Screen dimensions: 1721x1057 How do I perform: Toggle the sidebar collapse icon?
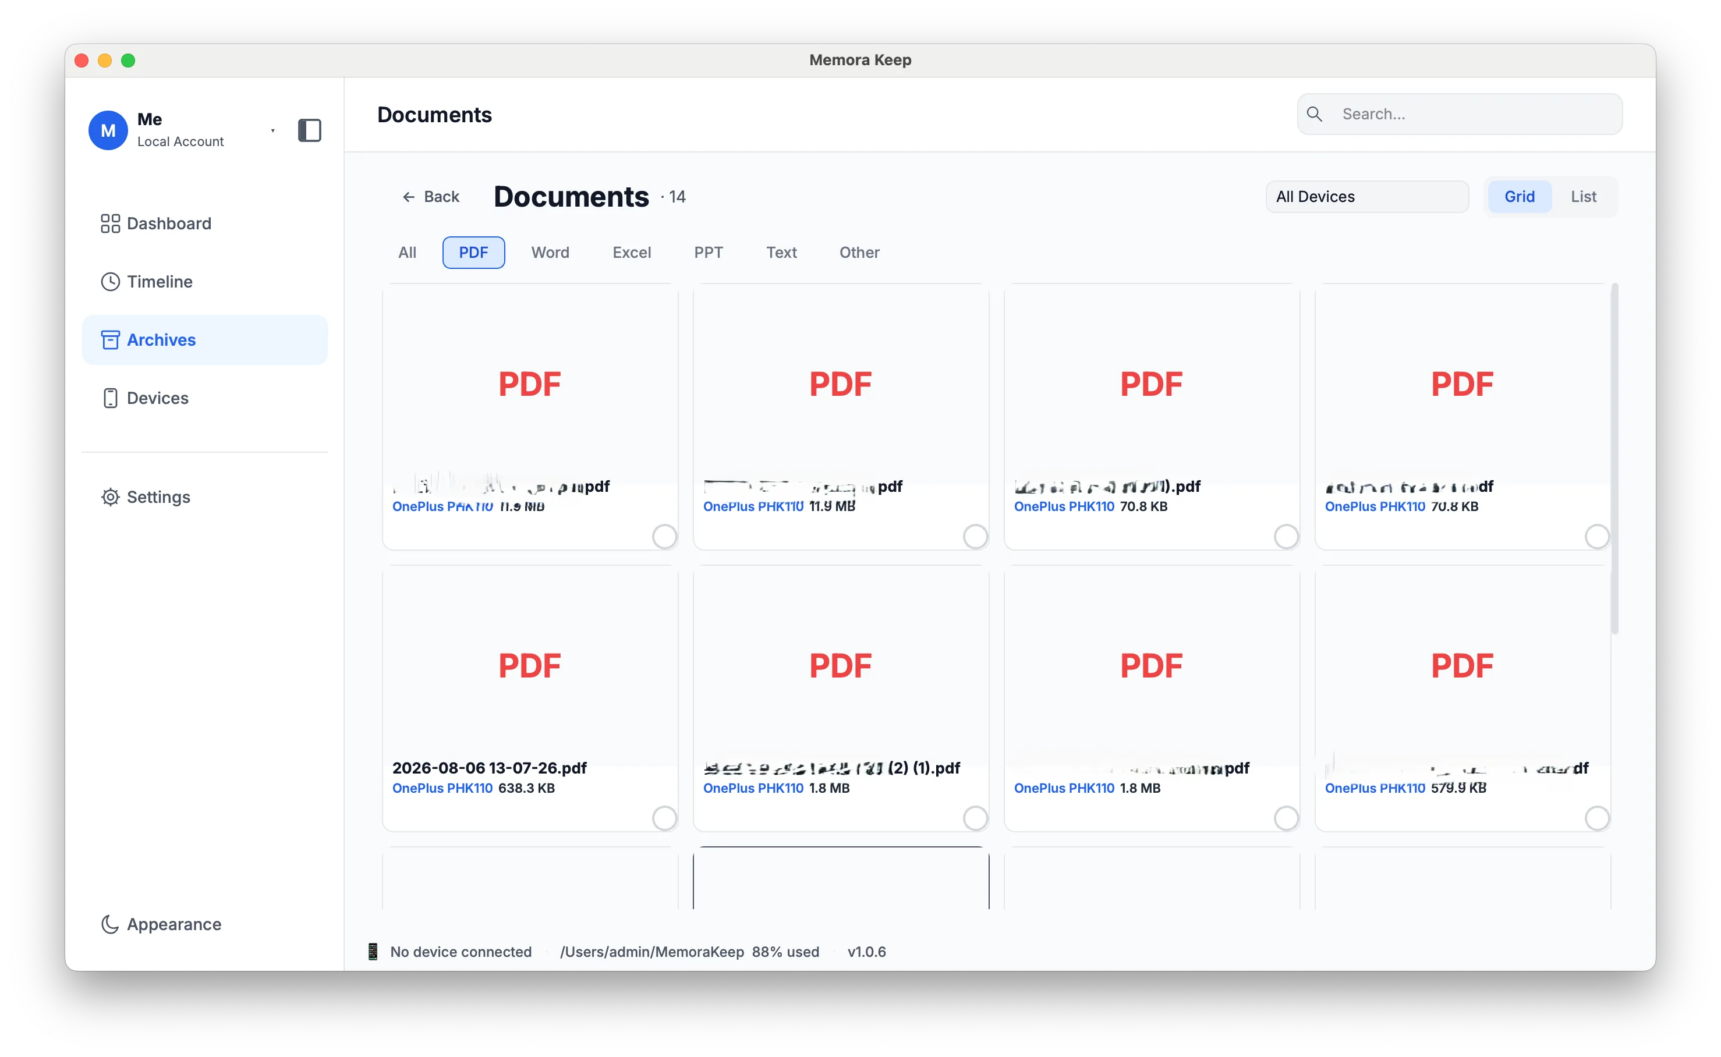(x=309, y=130)
